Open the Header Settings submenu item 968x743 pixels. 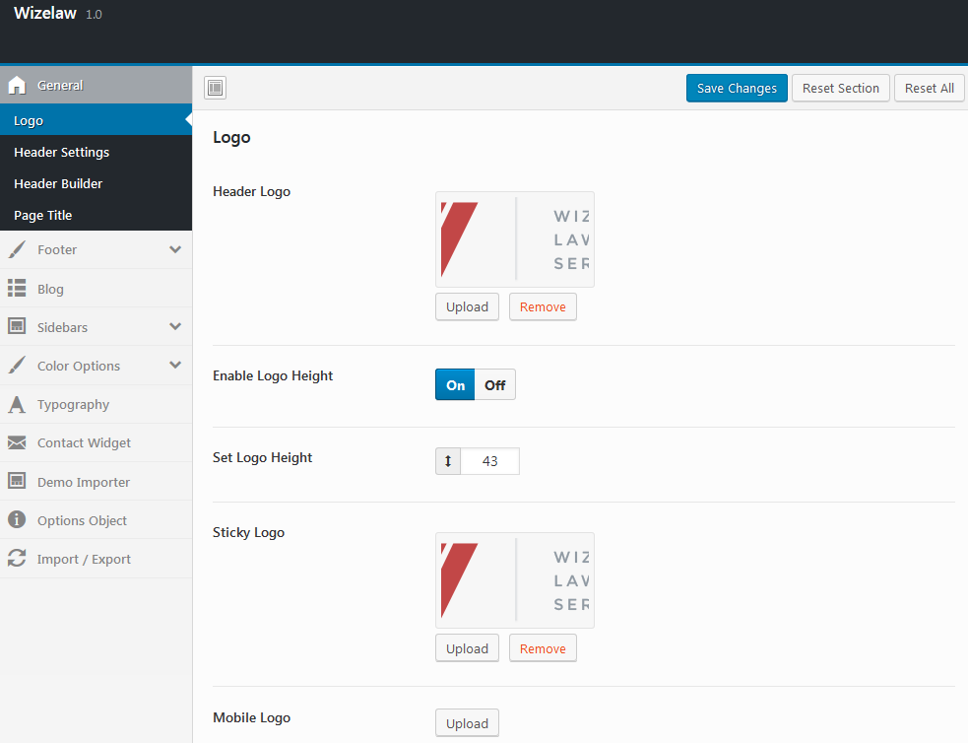(62, 153)
